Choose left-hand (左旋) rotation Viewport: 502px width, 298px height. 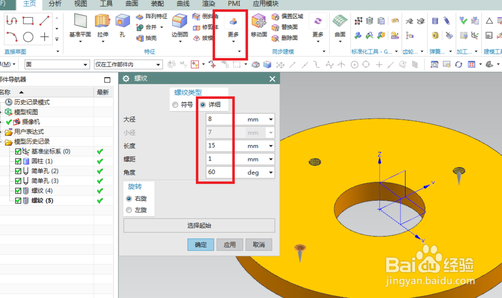(x=129, y=210)
